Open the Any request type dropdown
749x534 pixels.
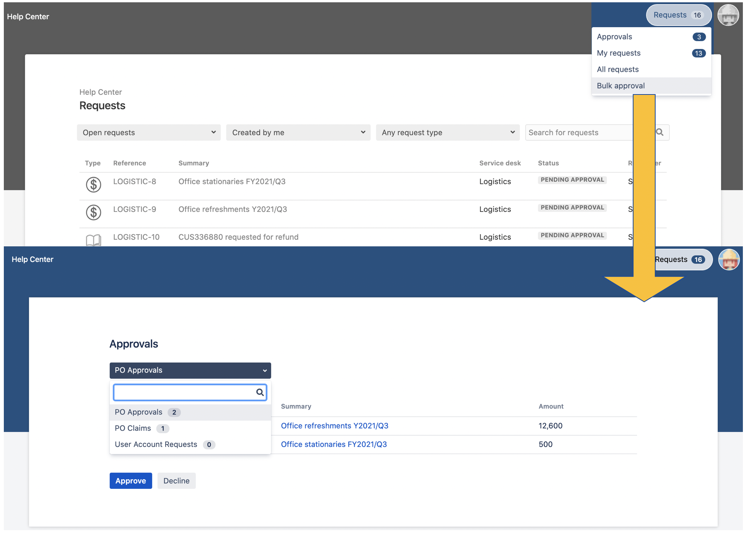448,132
